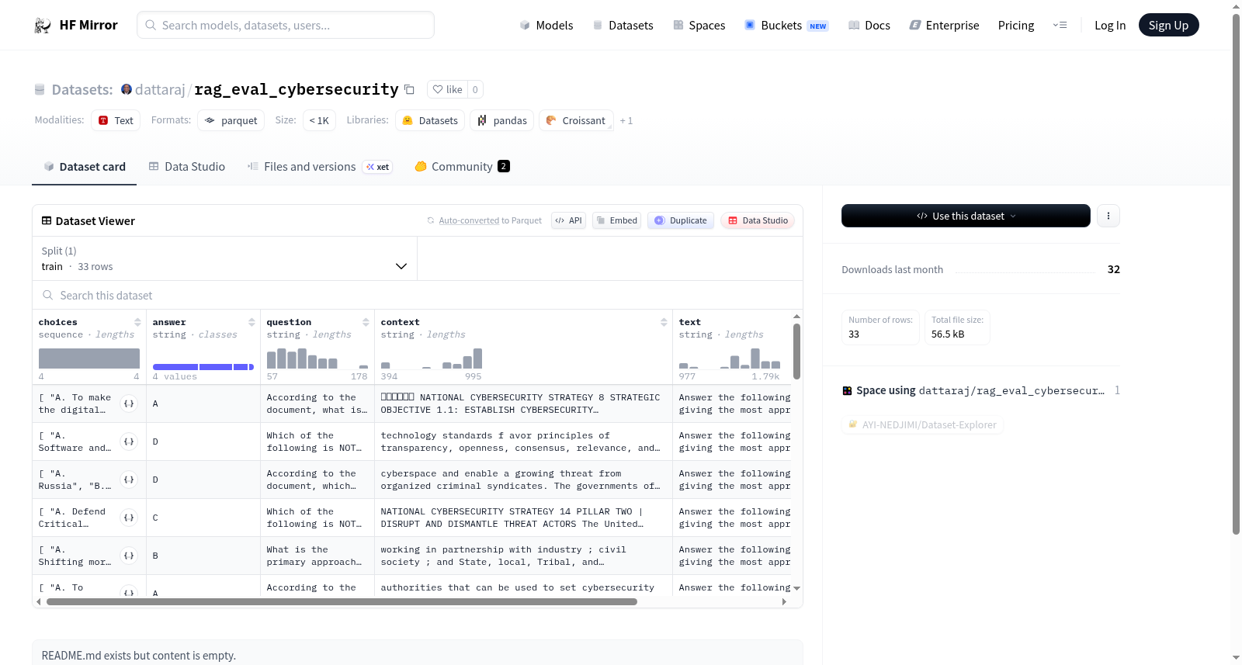Click the Embed button
1242x665 pixels.
point(616,220)
